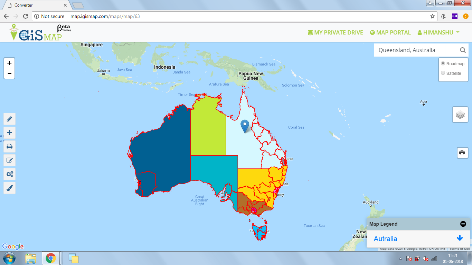This screenshot has height=265, width=472.
Task: Select the Roadmap radio option
Action: click(443, 63)
